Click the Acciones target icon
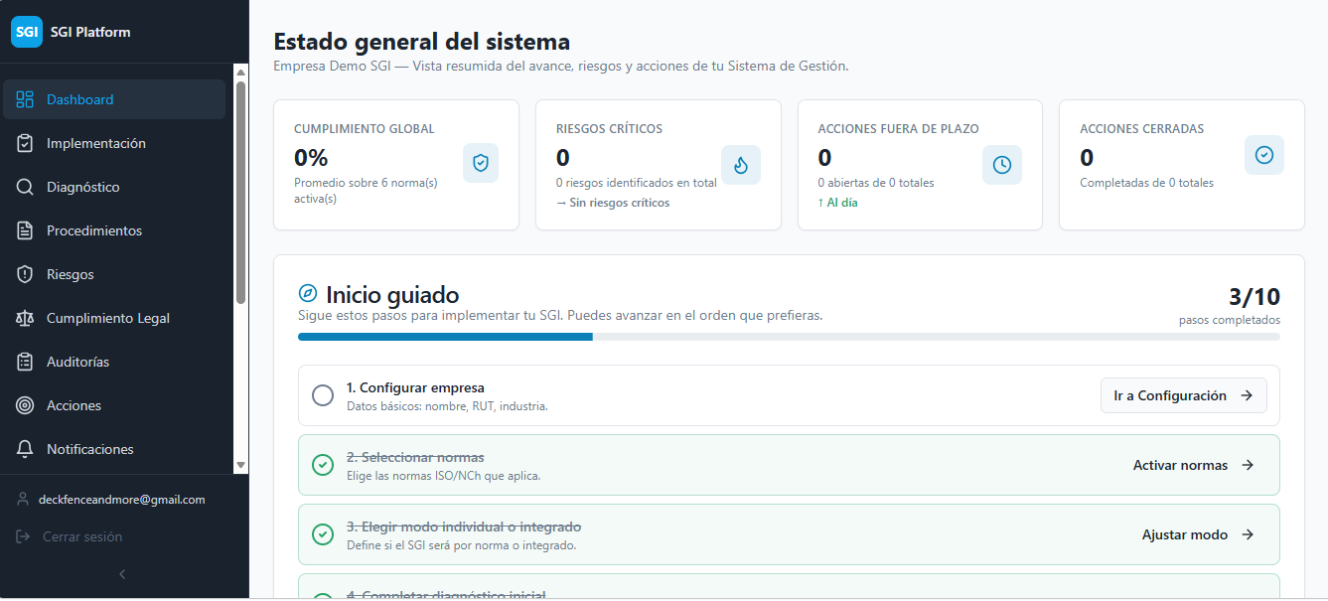 [x=25, y=405]
